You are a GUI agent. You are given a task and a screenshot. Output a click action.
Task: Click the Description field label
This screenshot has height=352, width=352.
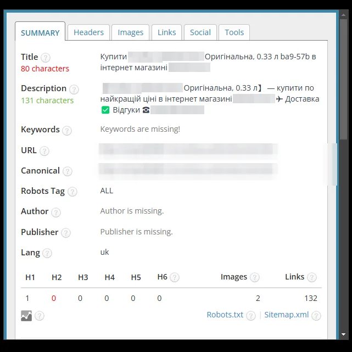click(43, 88)
